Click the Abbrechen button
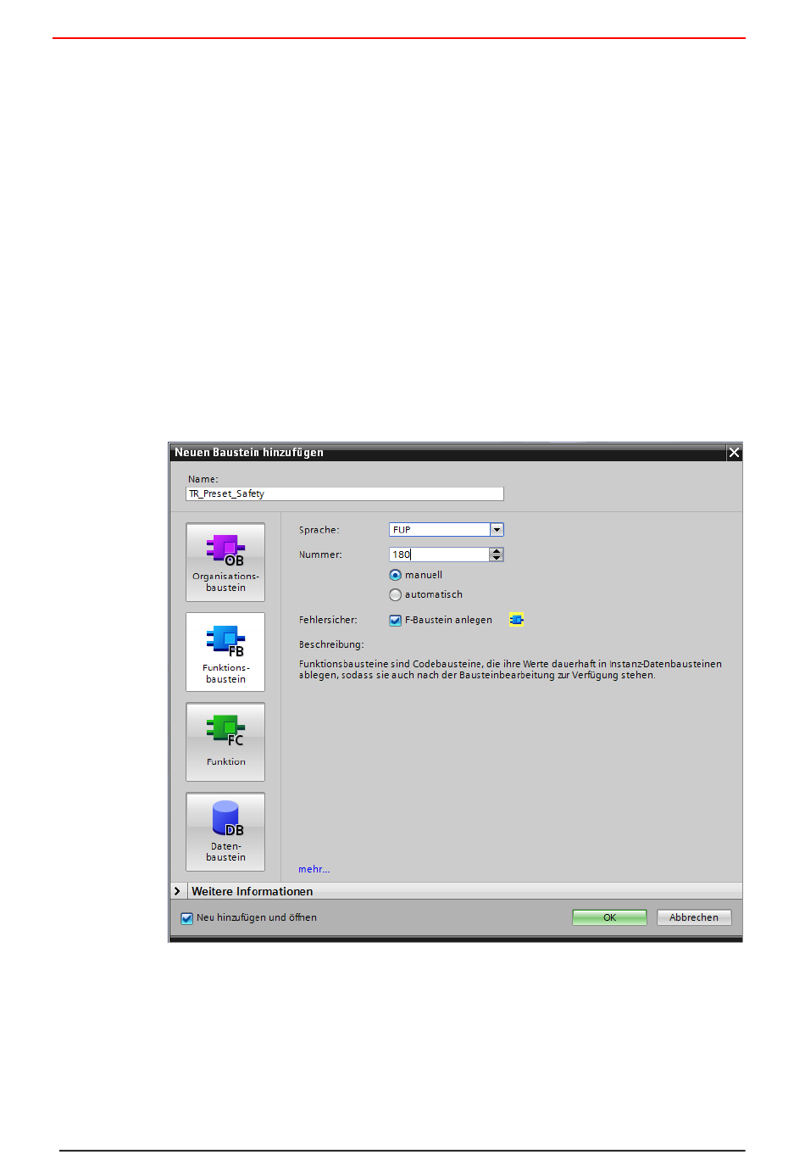Image resolution: width=805 pixels, height=1176 pixels. [x=694, y=917]
